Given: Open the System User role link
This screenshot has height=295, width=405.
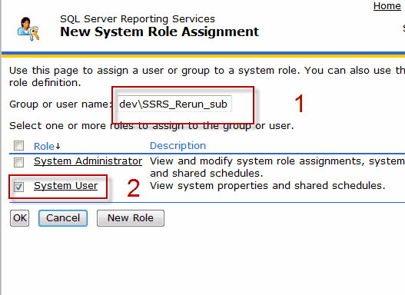Looking at the screenshot, I should 65,186.
